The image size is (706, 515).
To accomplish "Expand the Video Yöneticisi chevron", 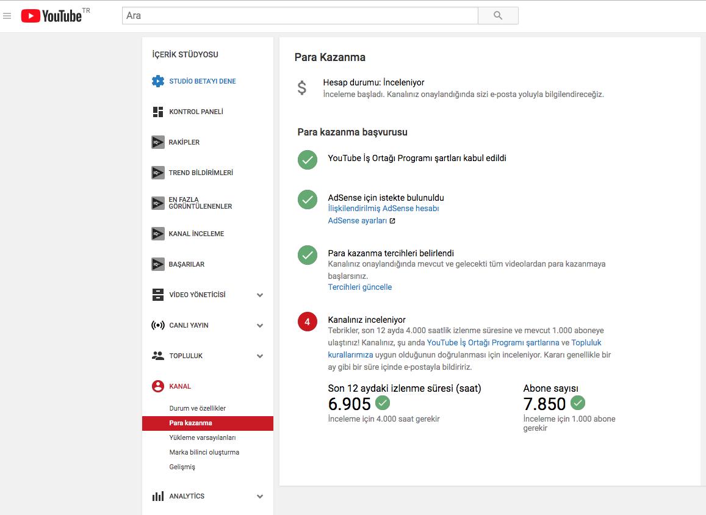I will (260, 295).
